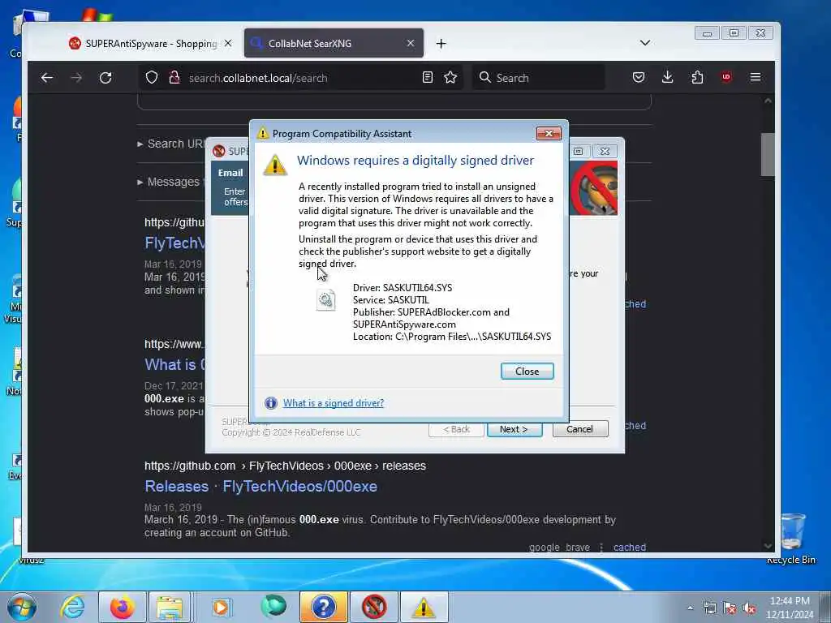
Task: Open 'What is' search result title
Action: 174,364
